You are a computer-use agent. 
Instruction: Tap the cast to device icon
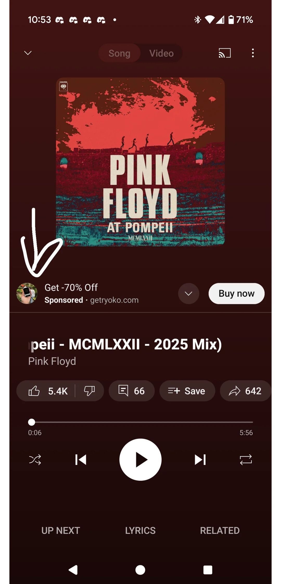pos(225,53)
